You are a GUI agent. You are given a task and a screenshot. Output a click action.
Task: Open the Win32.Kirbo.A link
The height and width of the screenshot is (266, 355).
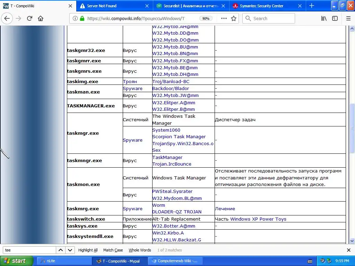(168, 233)
